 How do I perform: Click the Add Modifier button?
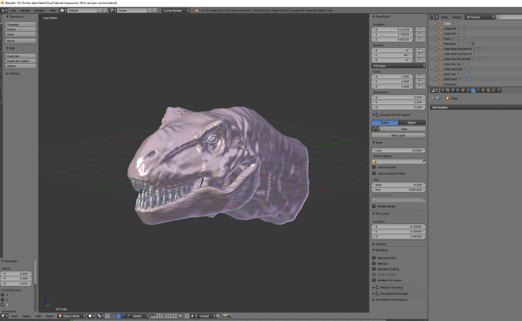point(474,108)
